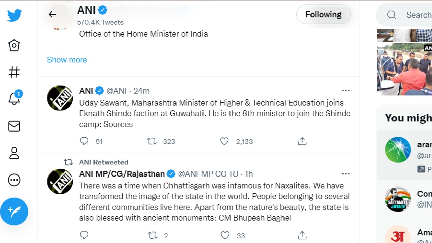The width and height of the screenshot is (432, 243).
Task: Select the Explore hashtag icon
Action: 14,72
